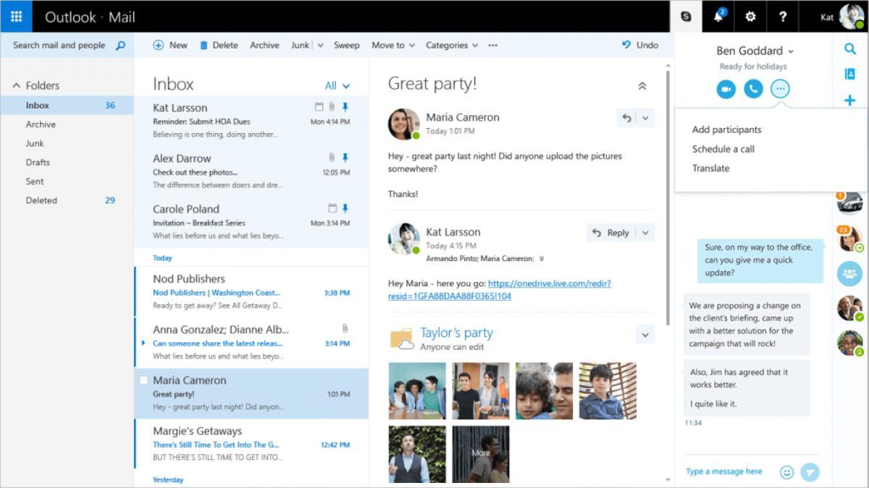The image size is (869, 488).
Task: Click the Type a message here field
Action: [x=723, y=471]
